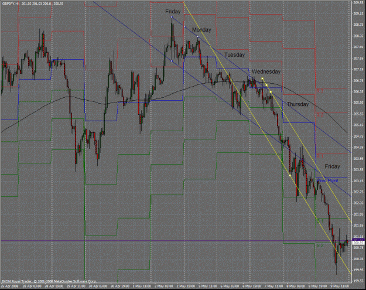The image size is (366, 290).
Task: Click the current price tag 200.93
Action: pos(358,243)
